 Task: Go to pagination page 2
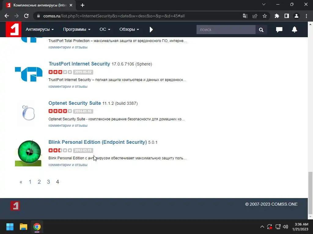39,182
